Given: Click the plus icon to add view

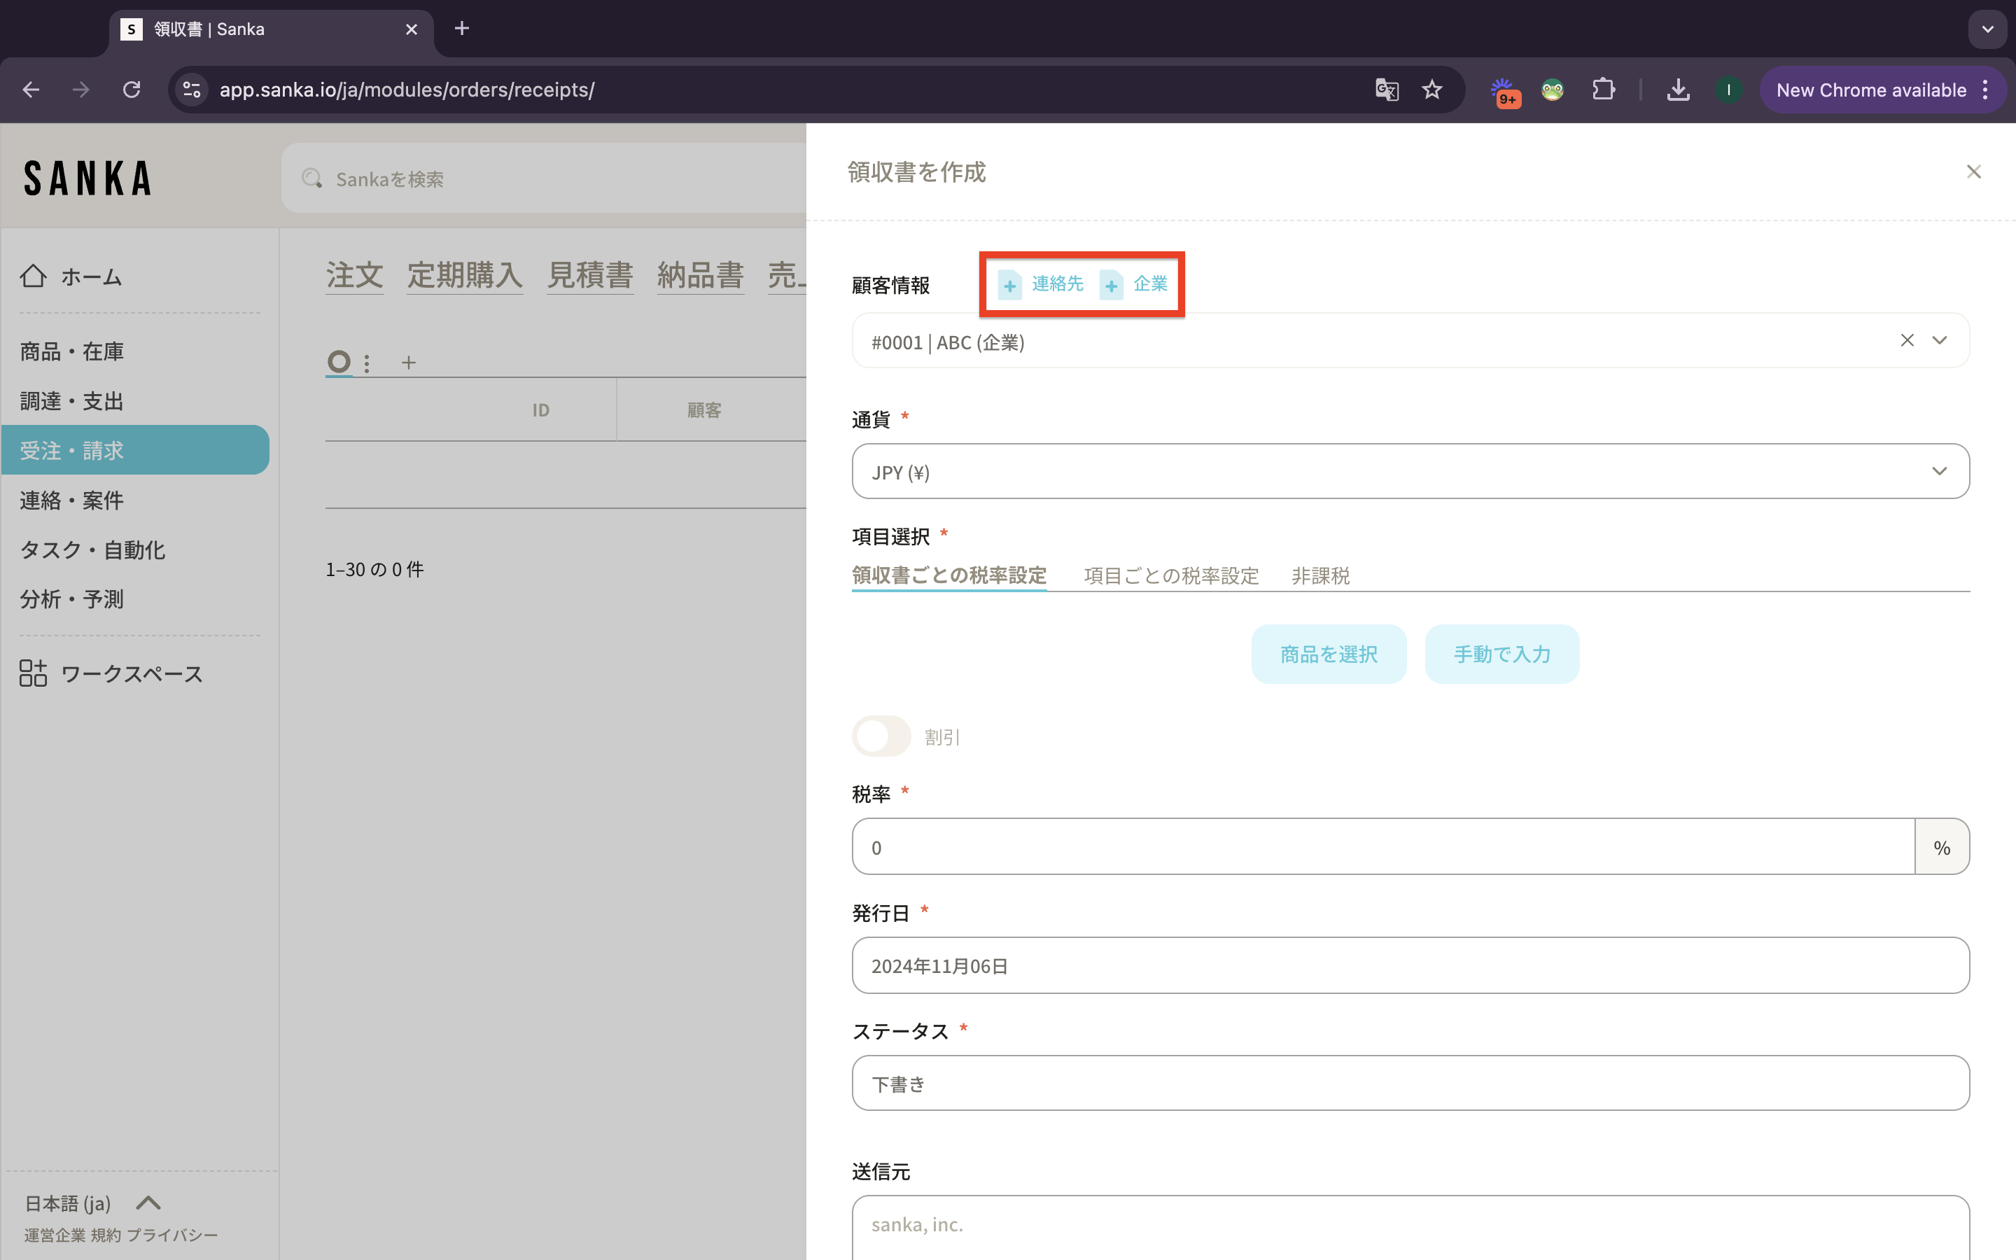Looking at the screenshot, I should pos(408,363).
